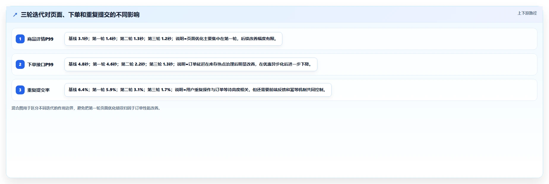Click the 上下游路径 label in the header
Screen dimensions: 549x184
(527, 13)
